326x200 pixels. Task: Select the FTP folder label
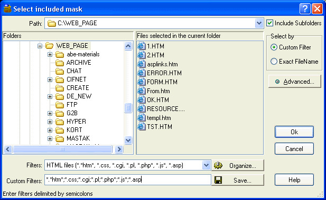[x=72, y=105]
